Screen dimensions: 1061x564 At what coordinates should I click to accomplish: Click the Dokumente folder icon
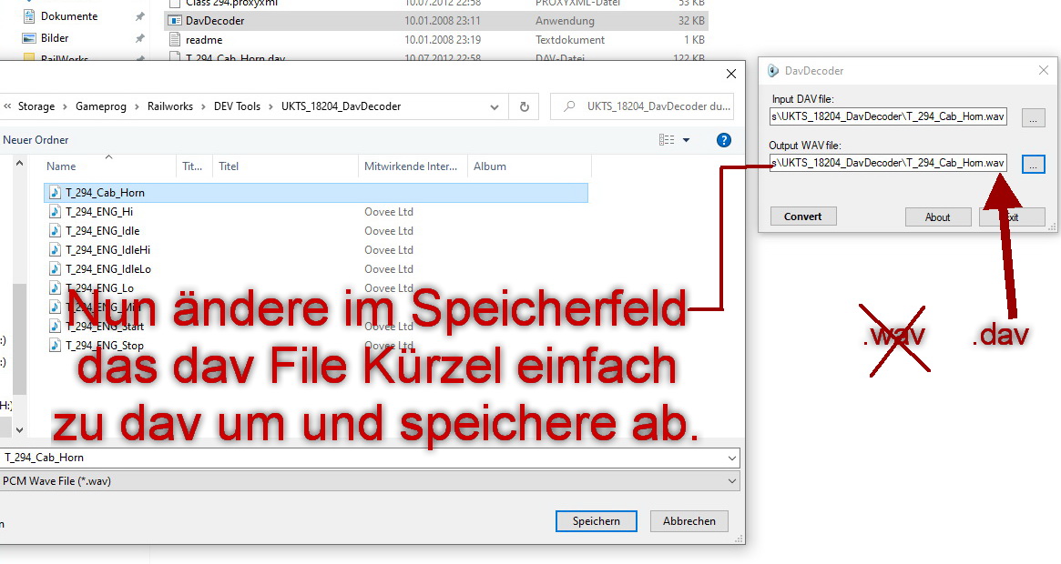click(29, 15)
